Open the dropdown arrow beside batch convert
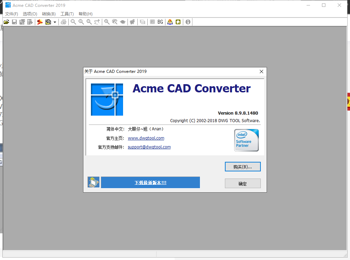This screenshot has width=350, height=260. 55,22
